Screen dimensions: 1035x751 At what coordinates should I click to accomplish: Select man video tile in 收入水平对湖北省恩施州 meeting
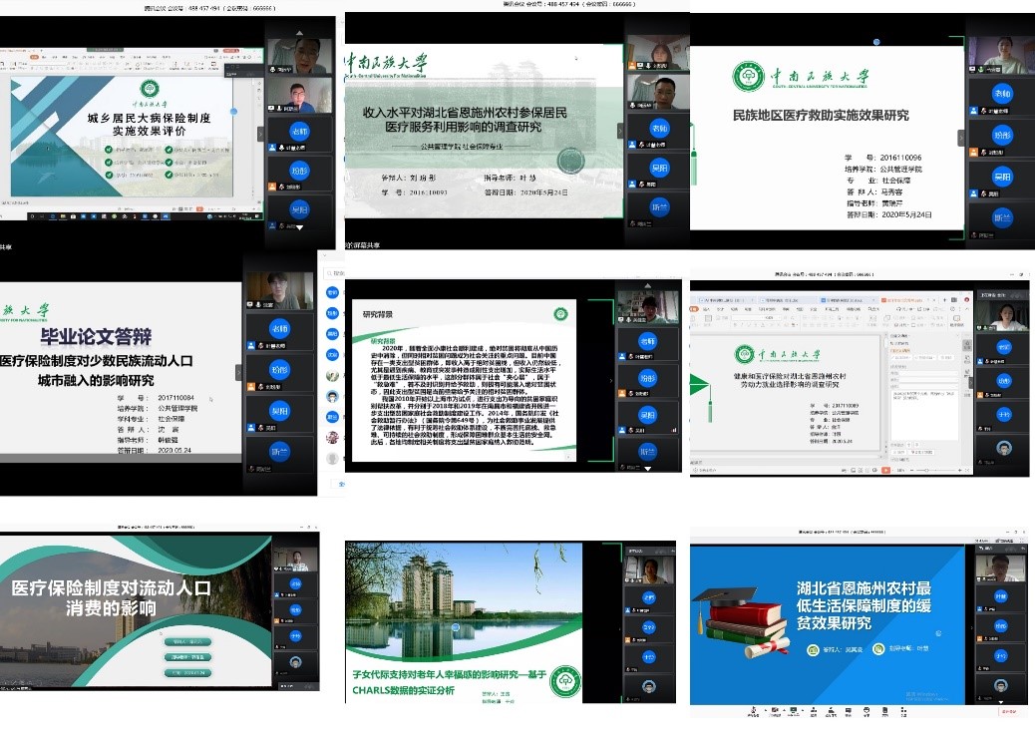click(x=658, y=92)
